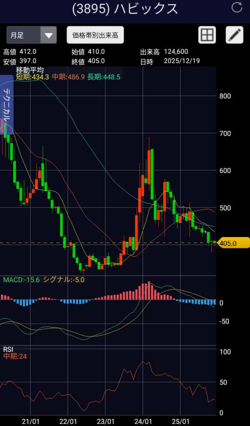
Task: Select the RSI indicator panel label
Action: [x=8, y=349]
